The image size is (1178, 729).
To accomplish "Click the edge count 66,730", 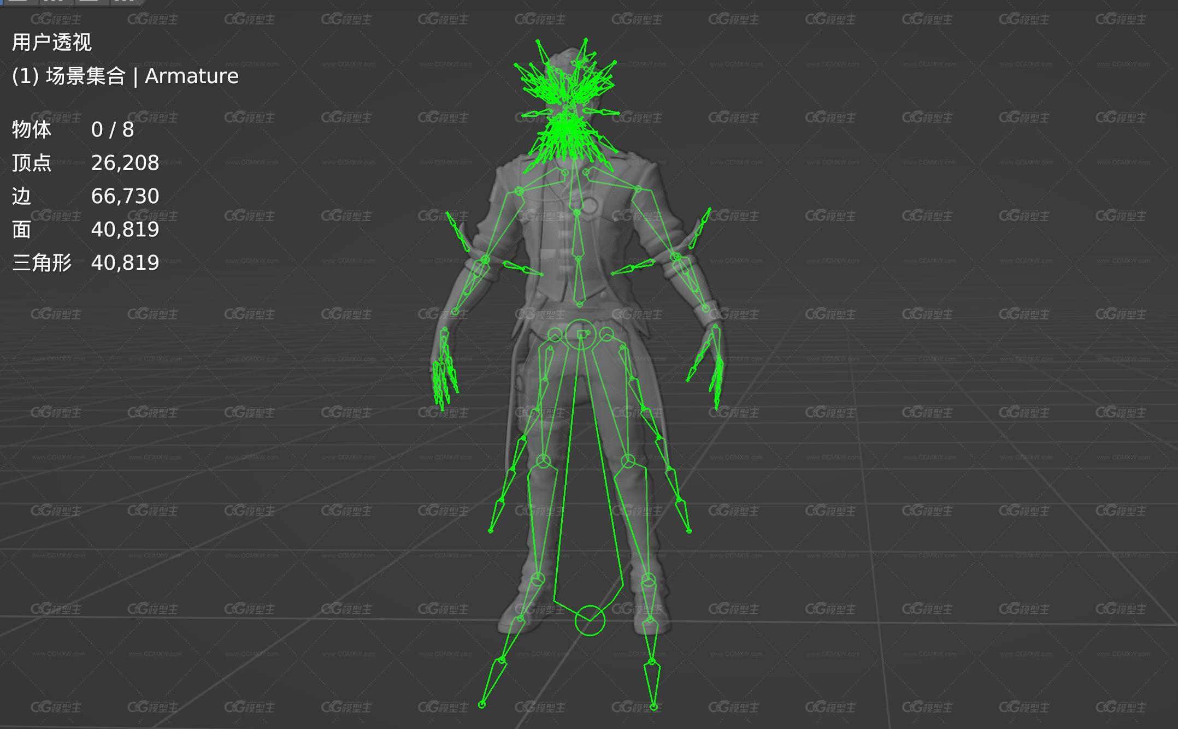I will pyautogui.click(x=125, y=196).
